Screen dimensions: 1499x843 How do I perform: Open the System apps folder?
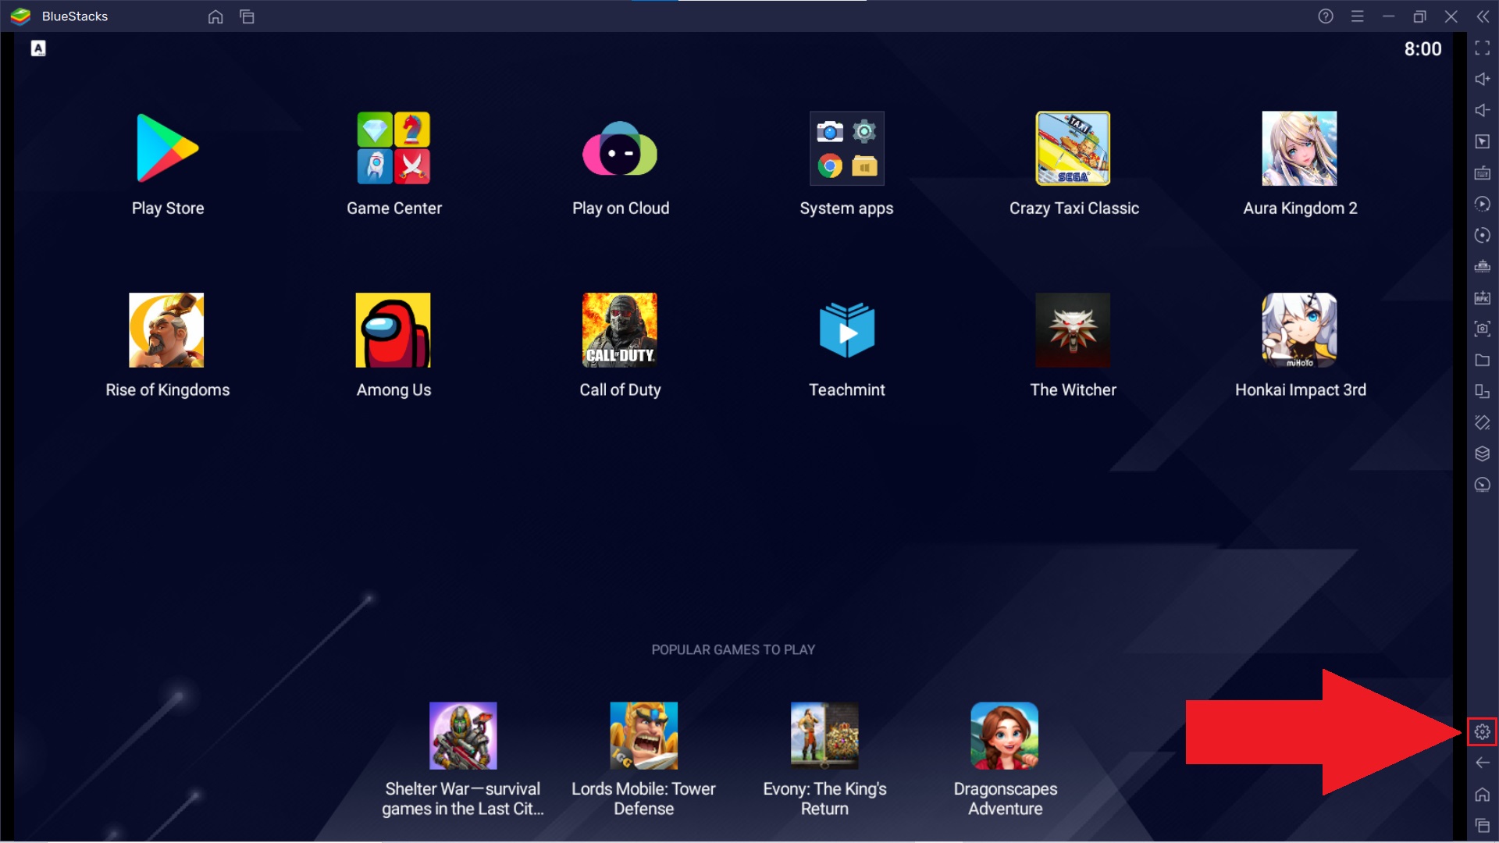[846, 148]
